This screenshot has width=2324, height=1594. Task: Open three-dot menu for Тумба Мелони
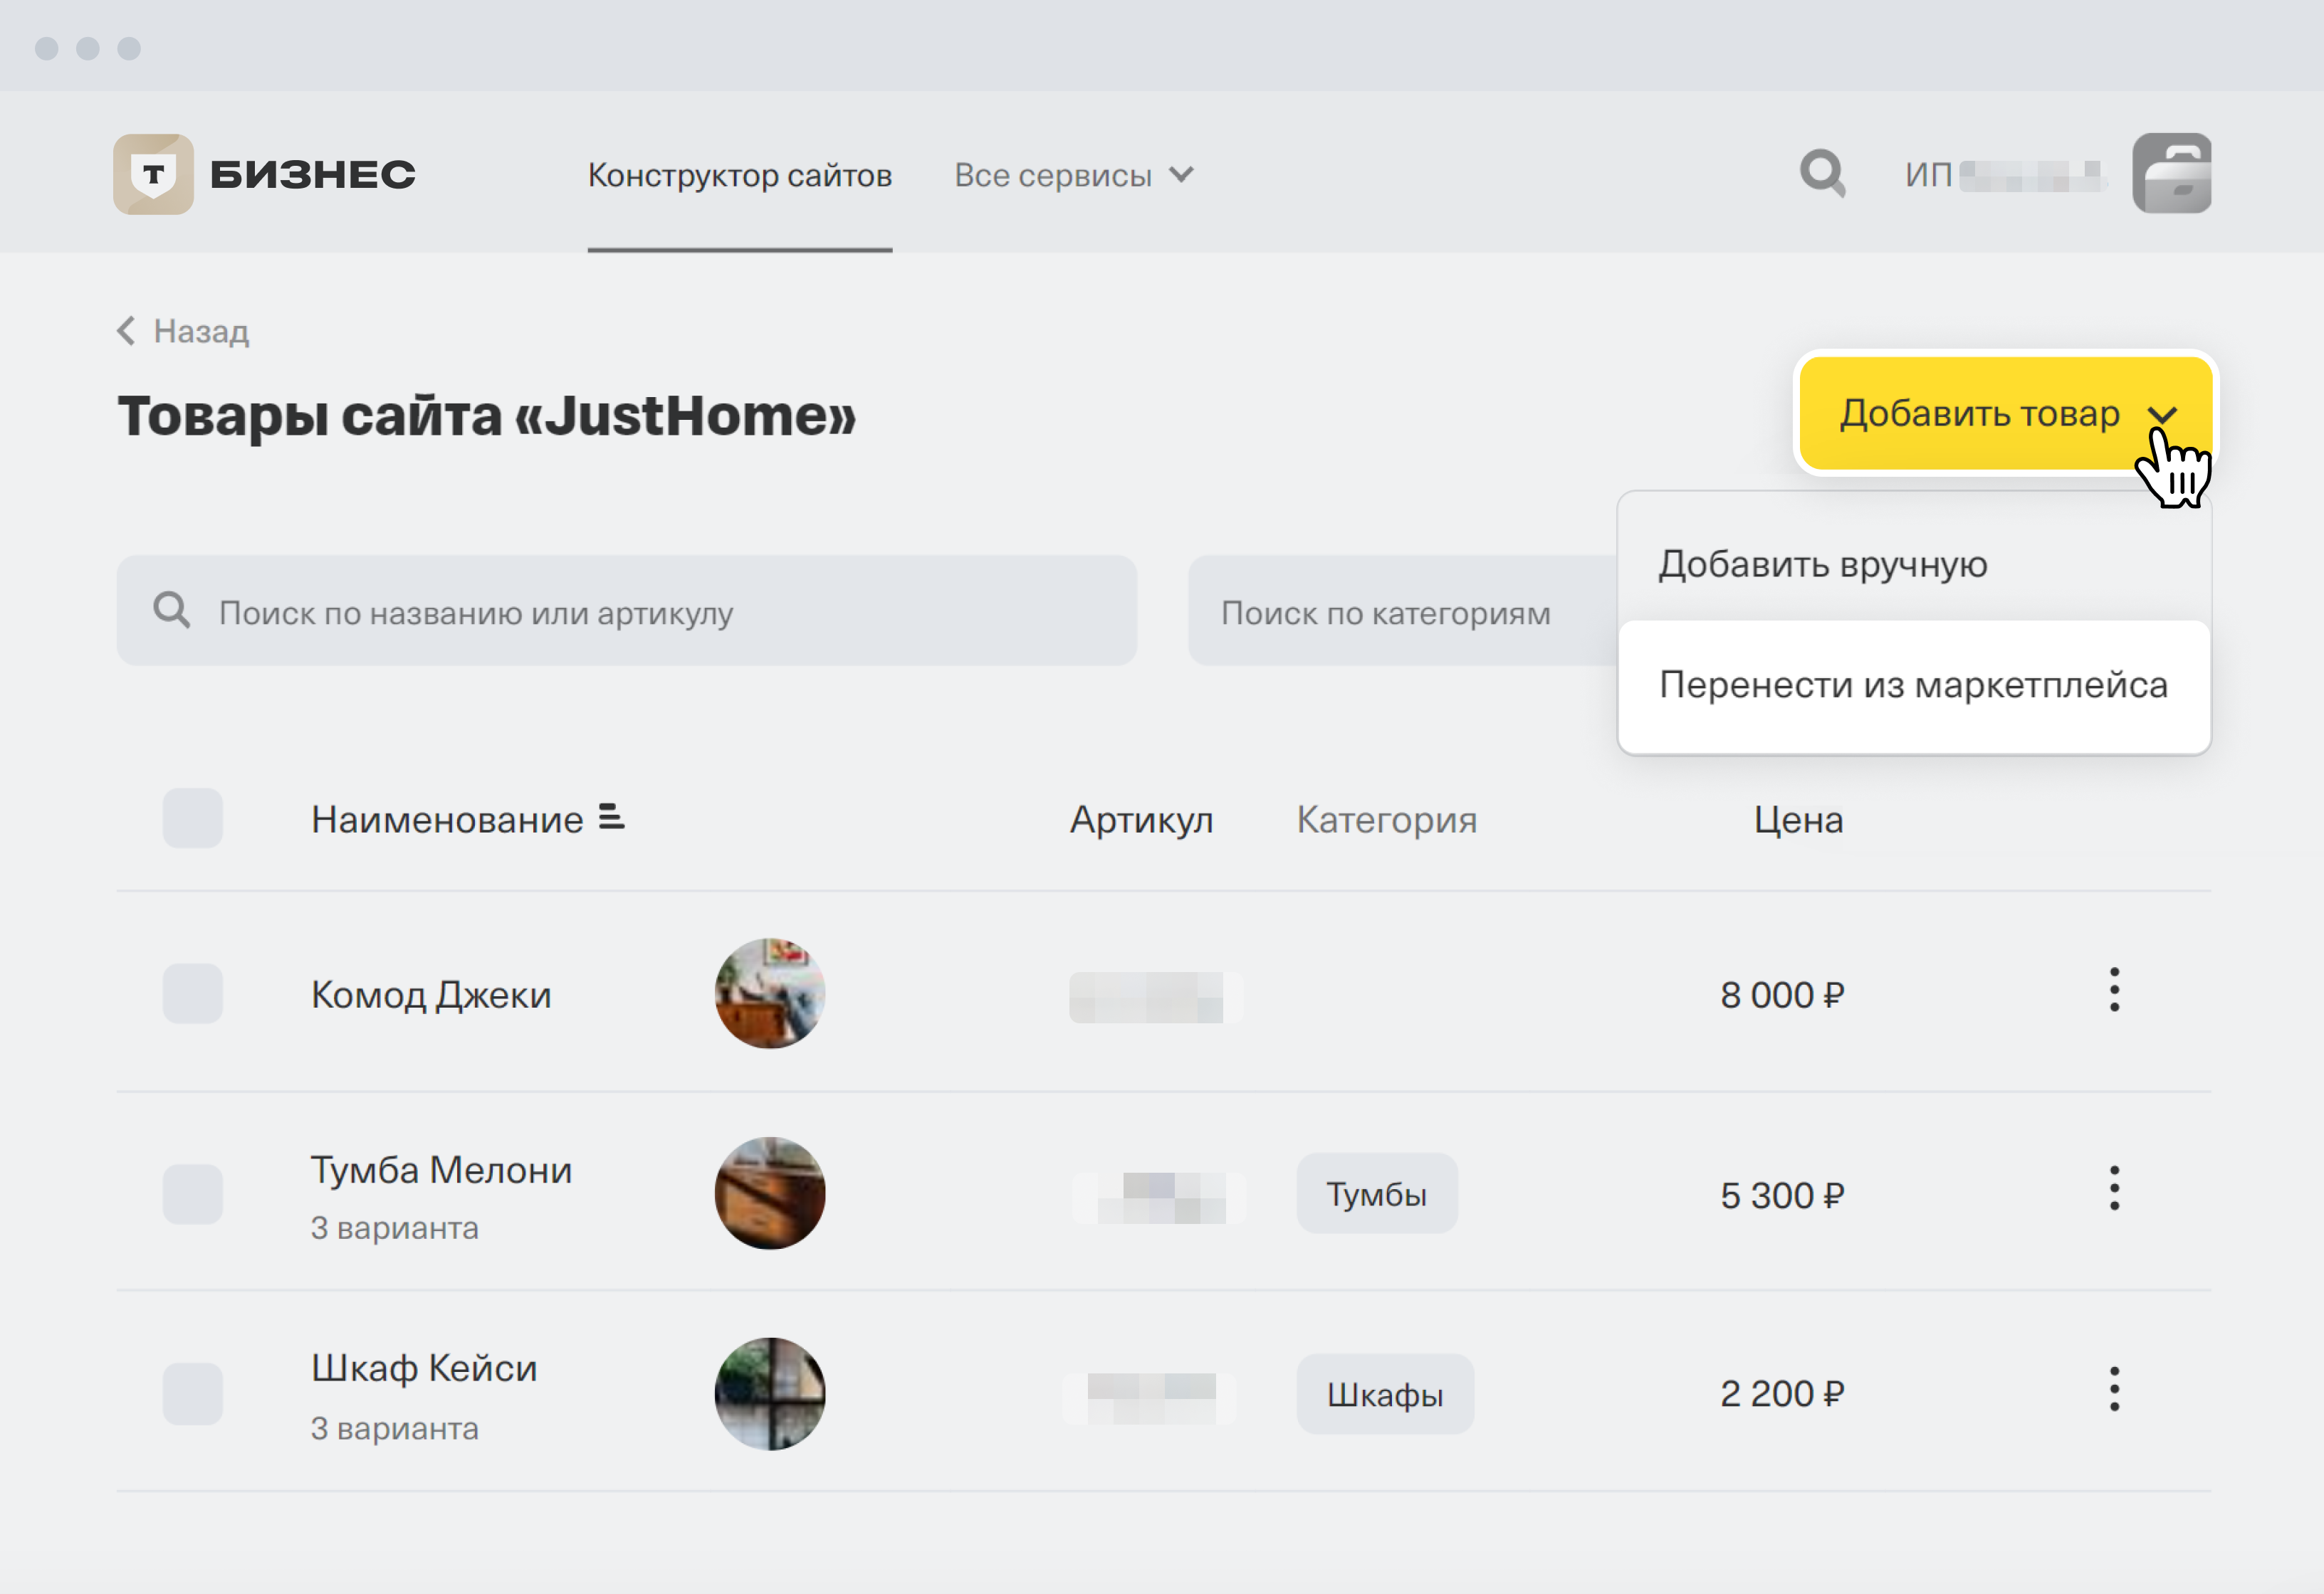pos(2113,1189)
